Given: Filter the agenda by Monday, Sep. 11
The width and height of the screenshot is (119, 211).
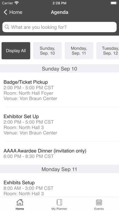Looking at the screenshot, I should 79,51.
